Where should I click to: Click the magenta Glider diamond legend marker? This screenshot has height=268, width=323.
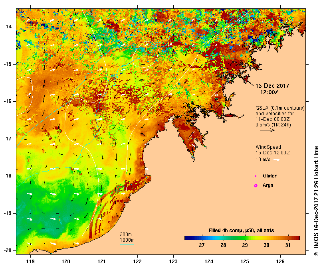click(x=256, y=176)
